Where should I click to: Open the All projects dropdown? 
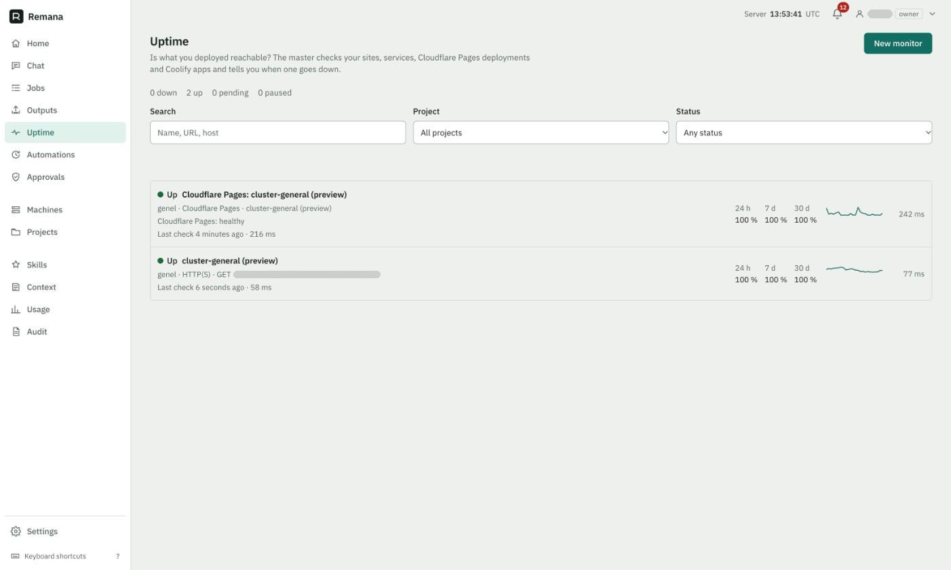[x=541, y=132]
